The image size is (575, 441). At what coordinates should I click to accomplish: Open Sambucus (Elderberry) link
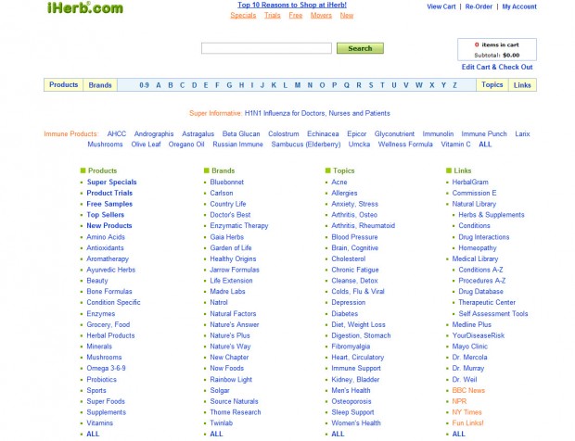click(x=306, y=145)
